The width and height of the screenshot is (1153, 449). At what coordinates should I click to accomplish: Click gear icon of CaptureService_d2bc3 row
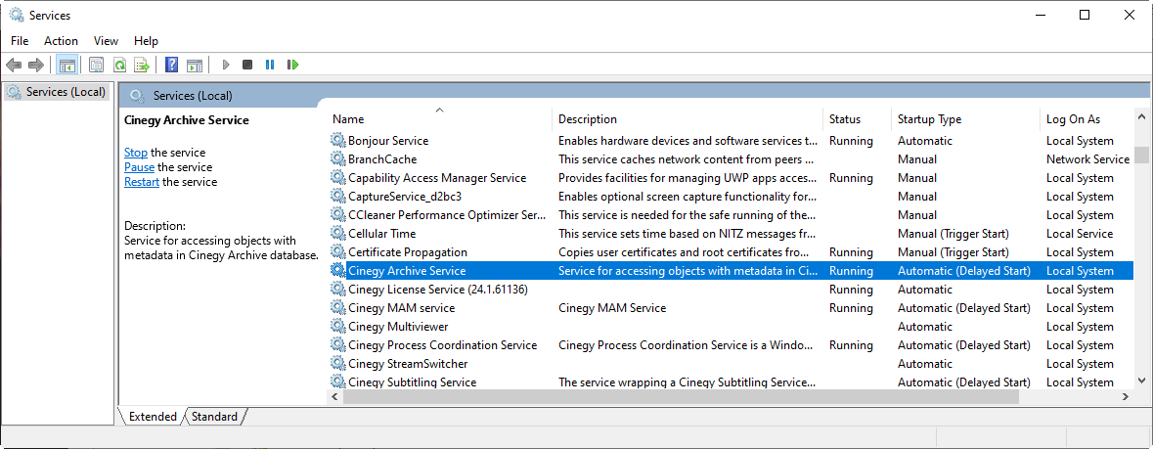click(337, 197)
